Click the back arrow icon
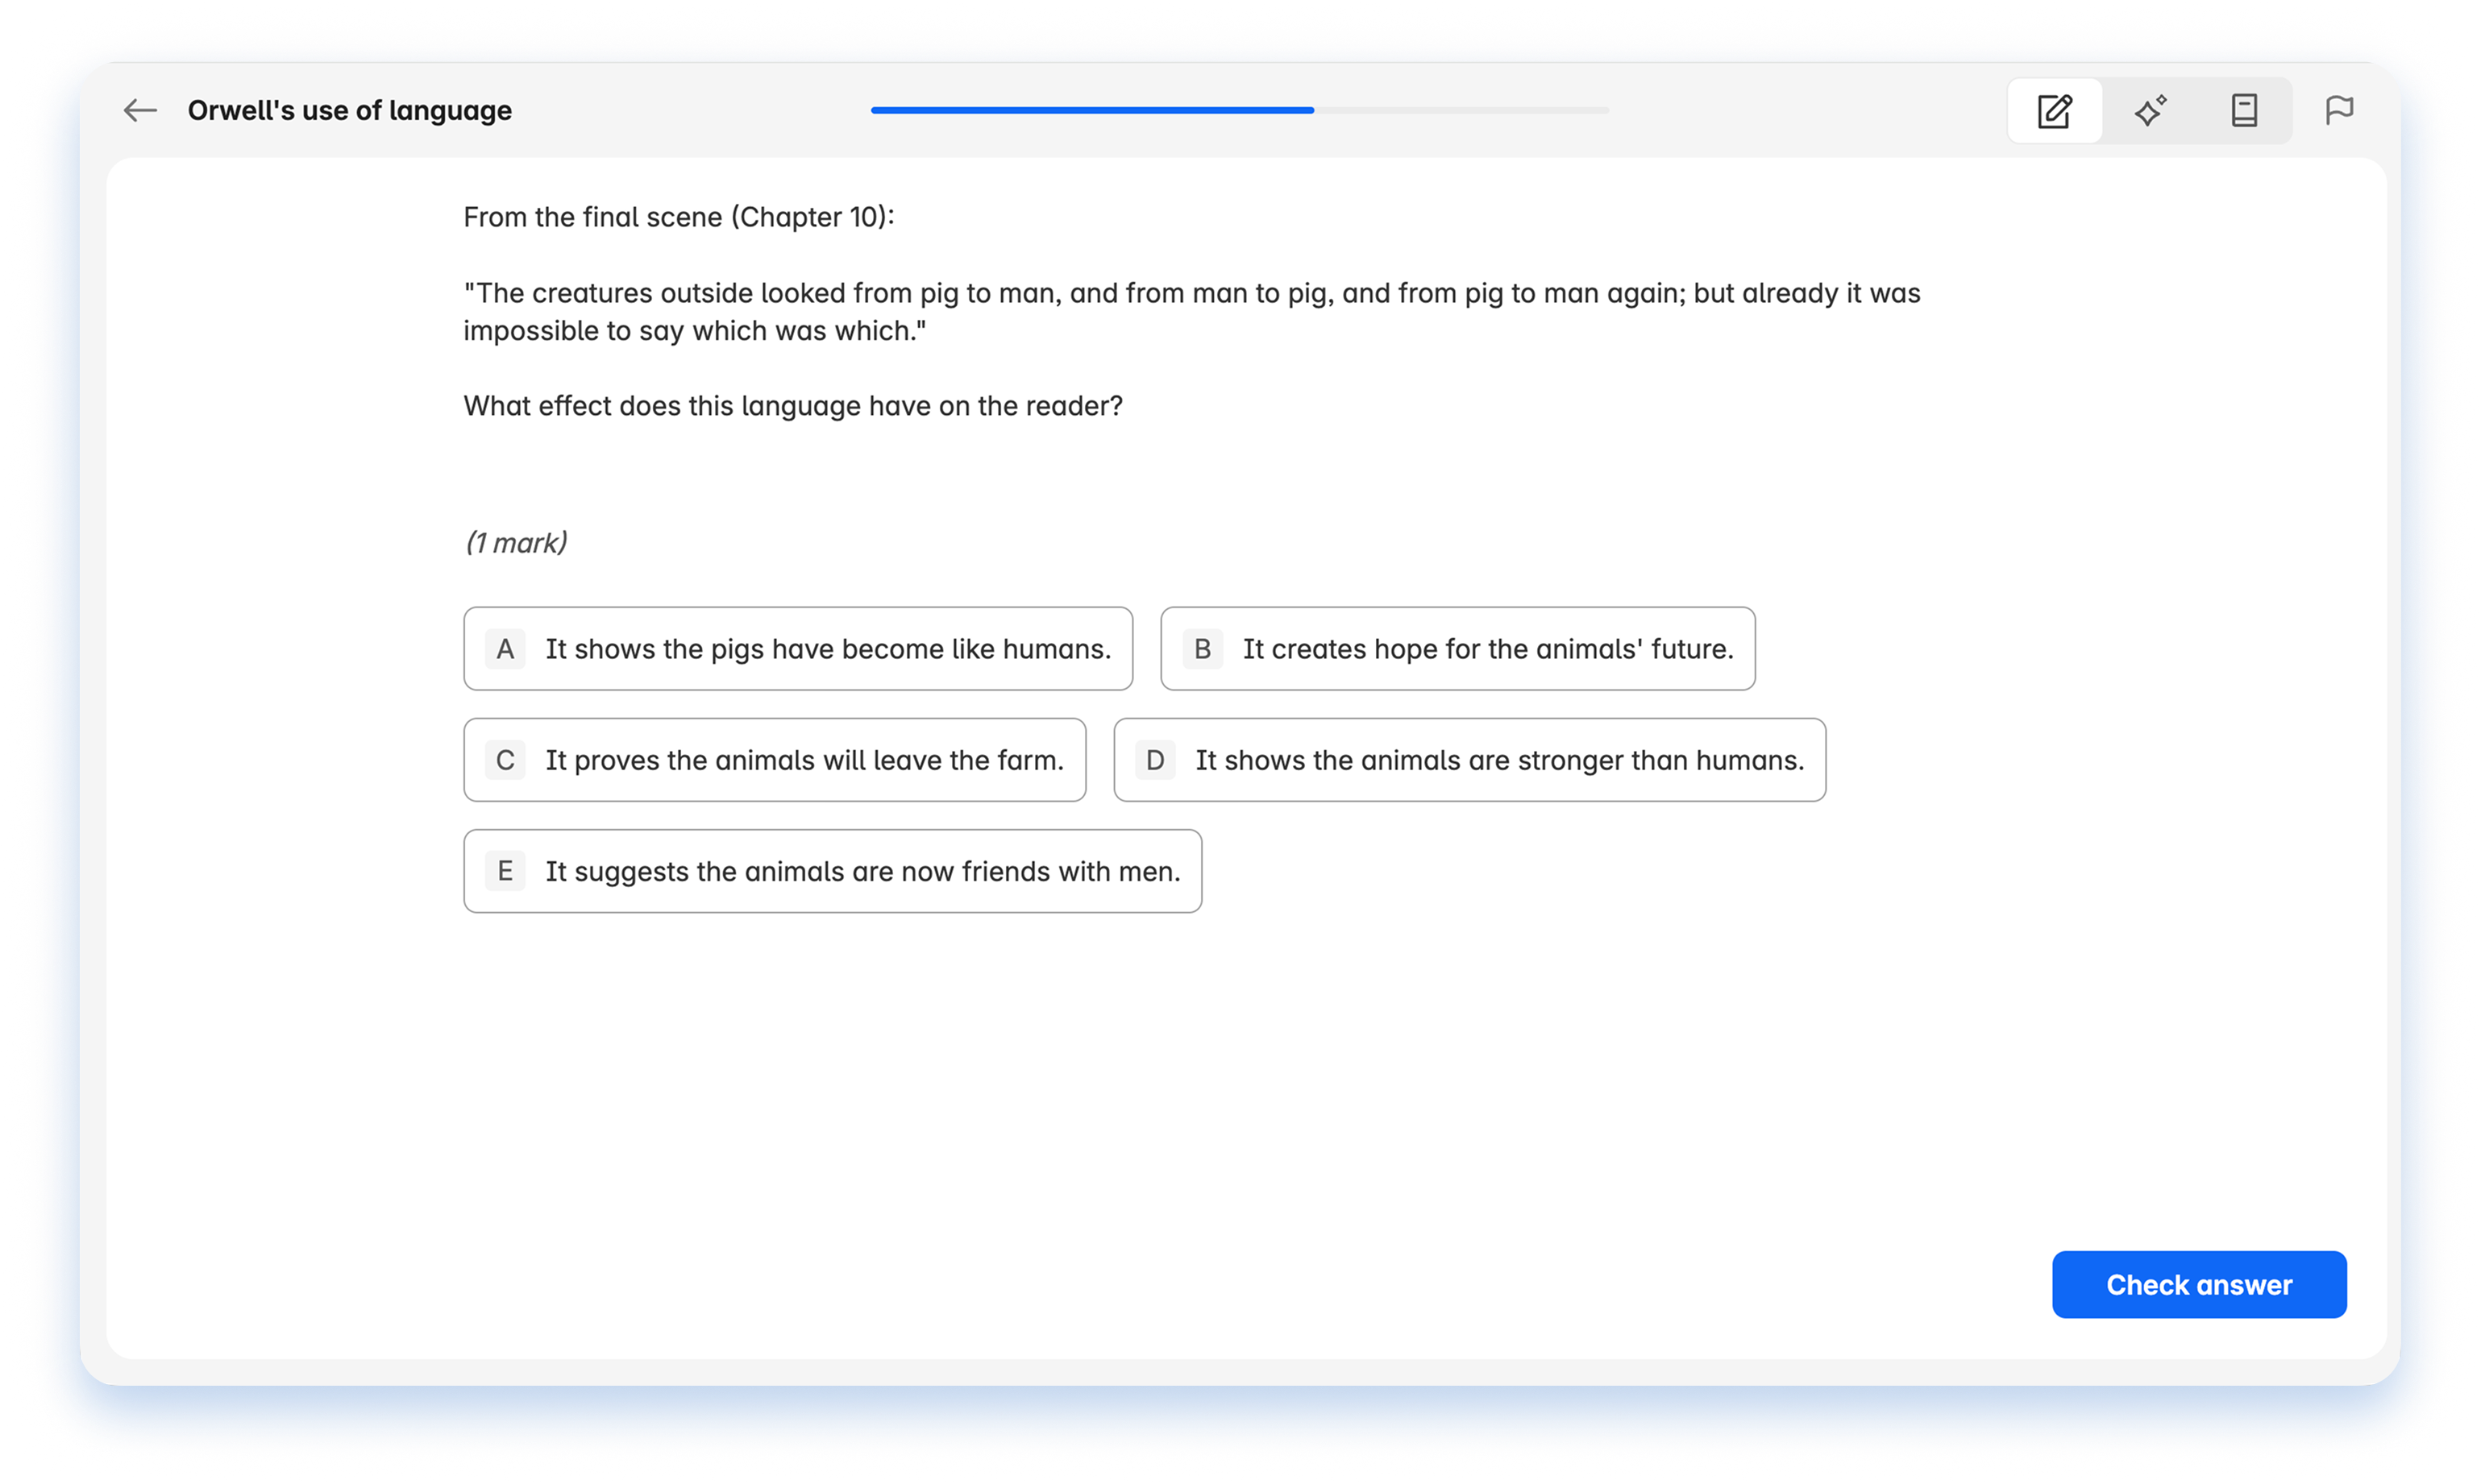 click(140, 110)
